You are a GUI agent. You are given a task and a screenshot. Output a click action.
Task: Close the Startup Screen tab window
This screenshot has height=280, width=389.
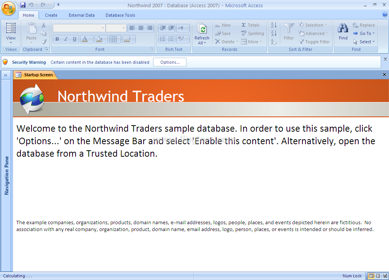tap(384, 75)
